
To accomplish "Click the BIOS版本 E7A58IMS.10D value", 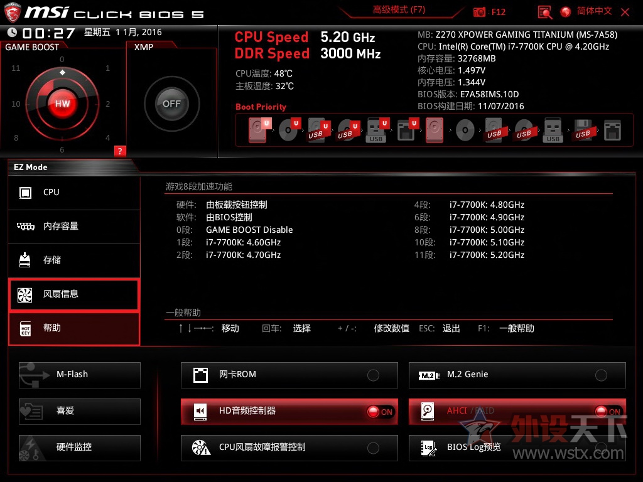I will click(489, 94).
